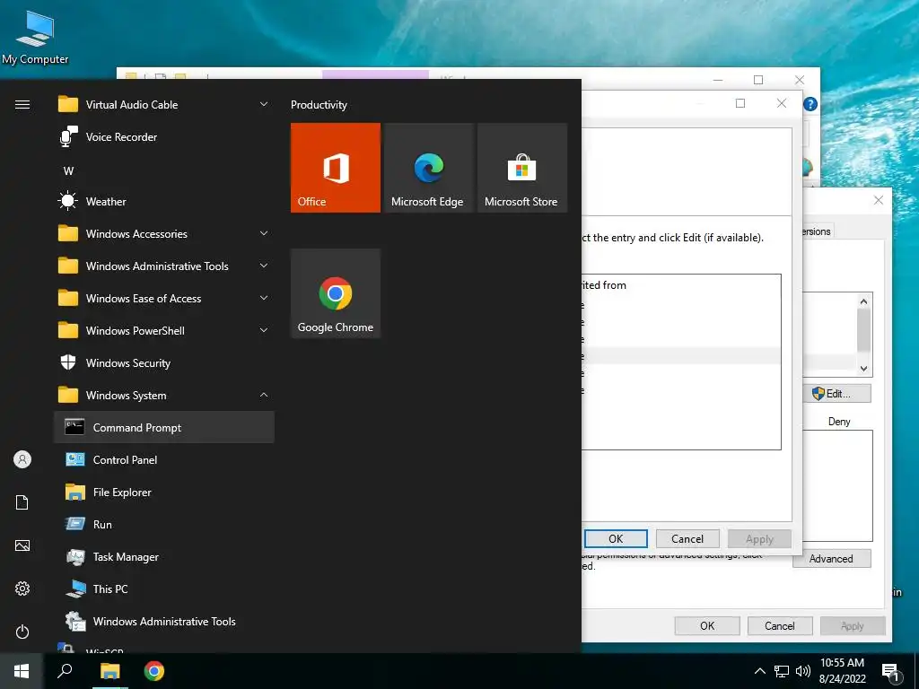
Task: Show hidden system tray icons
Action: point(759,671)
